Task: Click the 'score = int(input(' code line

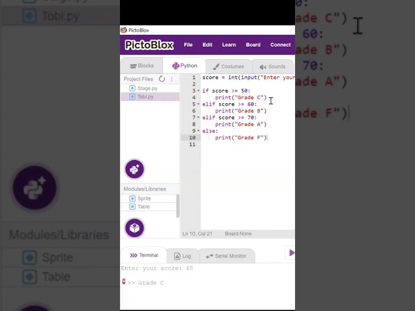Action: [x=248, y=77]
